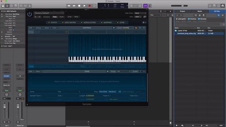The image size is (226, 127).
Task: Select the Mapping key mapping editor view button
Action: point(136,28)
